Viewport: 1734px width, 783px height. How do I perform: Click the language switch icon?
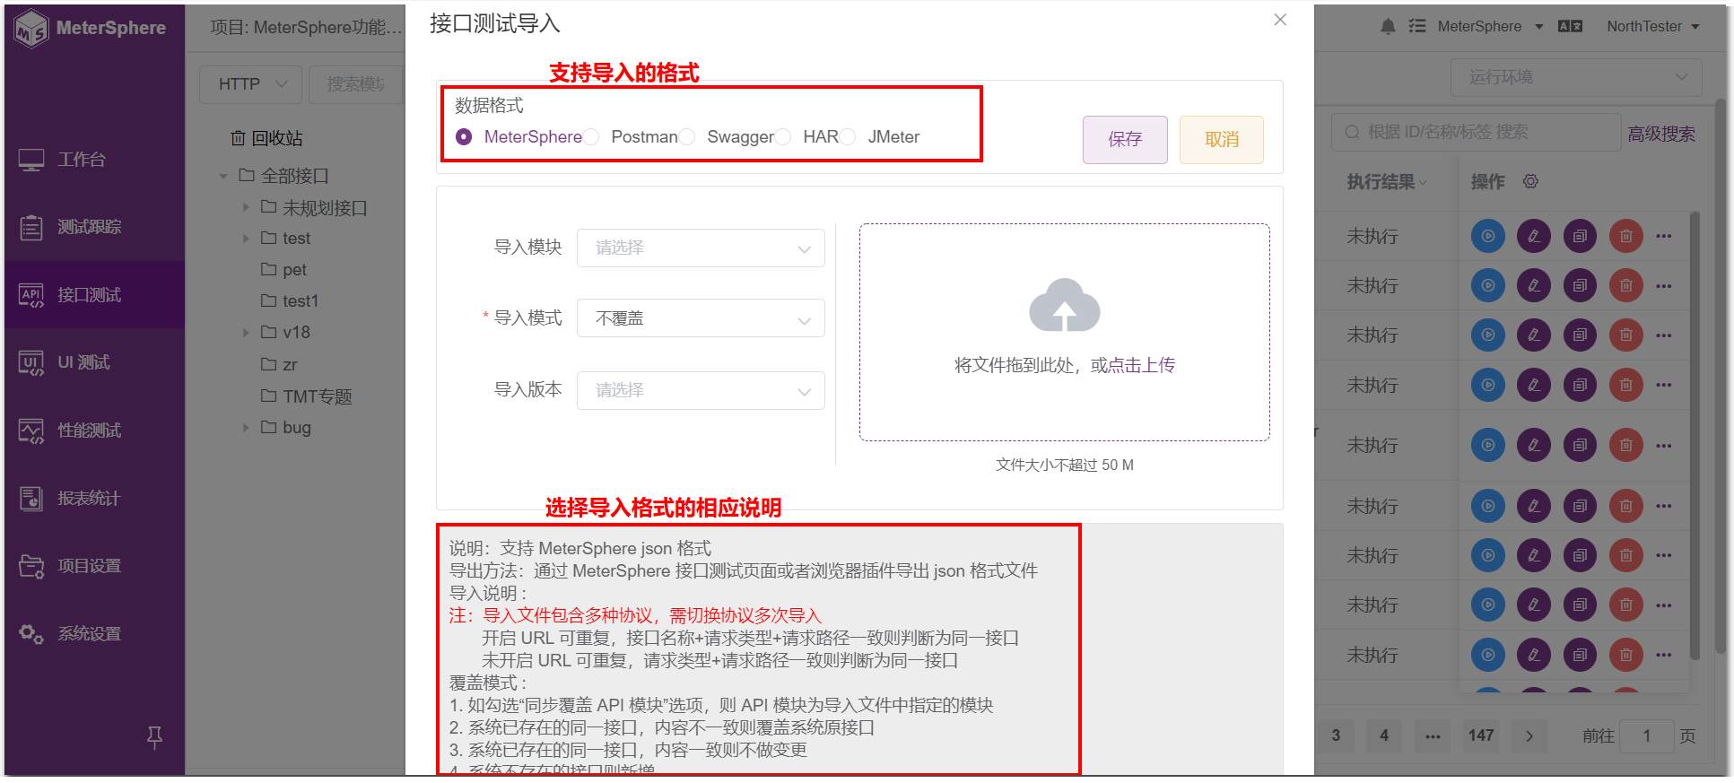point(1570,26)
